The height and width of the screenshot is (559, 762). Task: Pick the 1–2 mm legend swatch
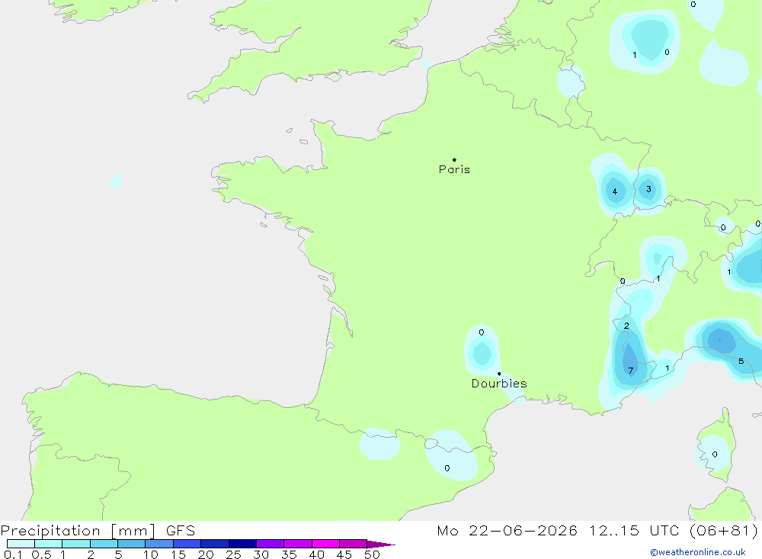tap(75, 544)
